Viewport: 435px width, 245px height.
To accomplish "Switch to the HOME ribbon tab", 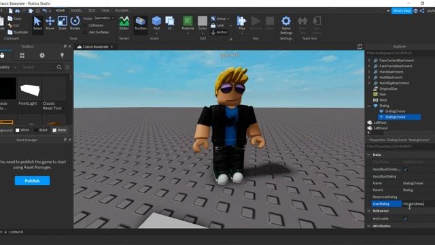I will pos(60,11).
